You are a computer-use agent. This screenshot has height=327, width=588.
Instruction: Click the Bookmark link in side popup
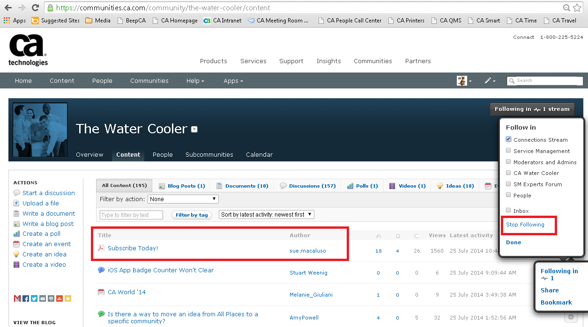tap(557, 302)
